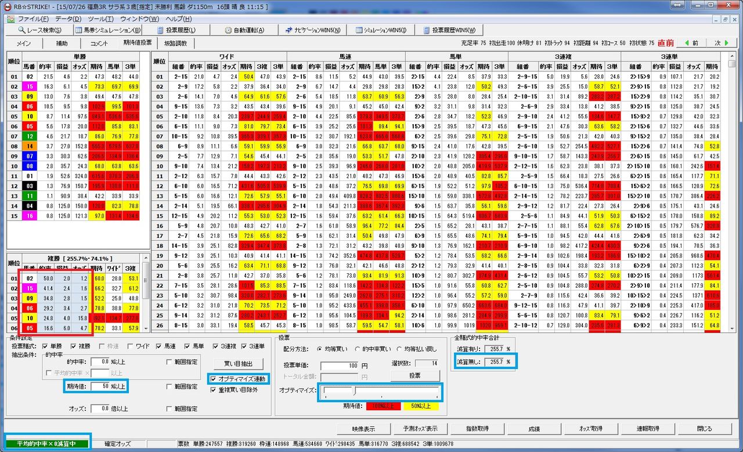The image size is (743, 452).
Task: Open the ファイル menu
Action: pyautogui.click(x=33, y=19)
